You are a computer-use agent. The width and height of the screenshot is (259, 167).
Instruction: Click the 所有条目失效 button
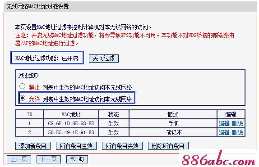click(122, 146)
